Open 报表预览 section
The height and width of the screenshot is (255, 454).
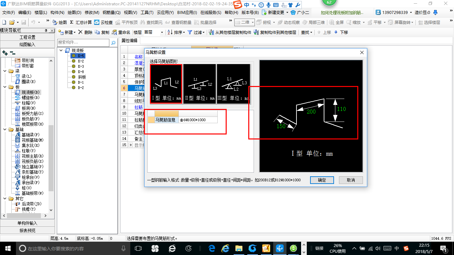pyautogui.click(x=27, y=230)
